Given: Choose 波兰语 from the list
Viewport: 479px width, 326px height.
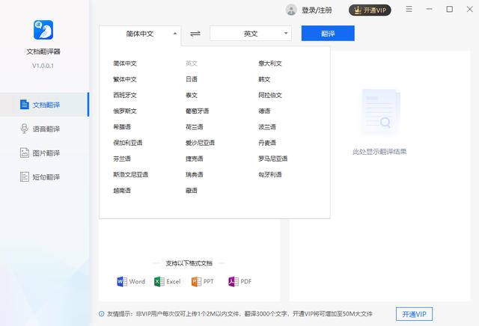Looking at the screenshot, I should coord(267,127).
